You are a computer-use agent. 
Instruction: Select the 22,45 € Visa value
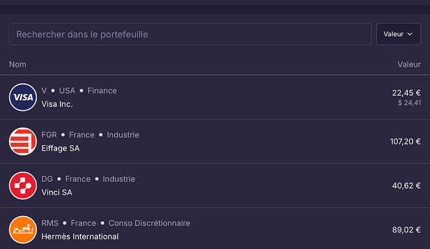pos(406,93)
